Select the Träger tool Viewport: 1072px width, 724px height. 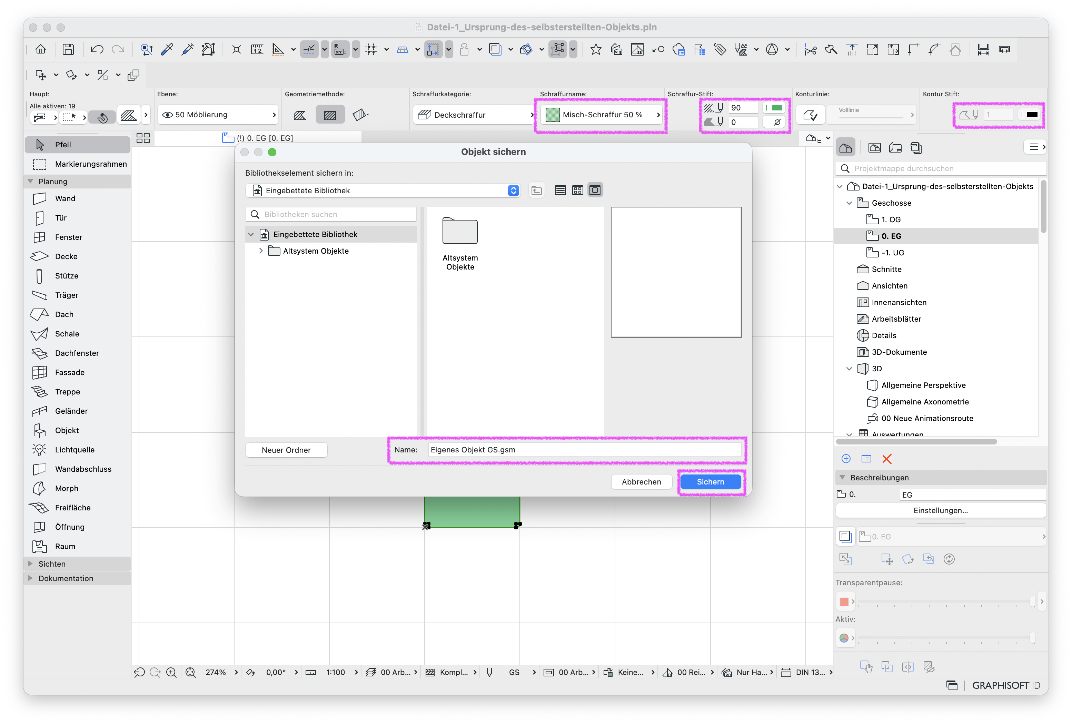click(77, 295)
